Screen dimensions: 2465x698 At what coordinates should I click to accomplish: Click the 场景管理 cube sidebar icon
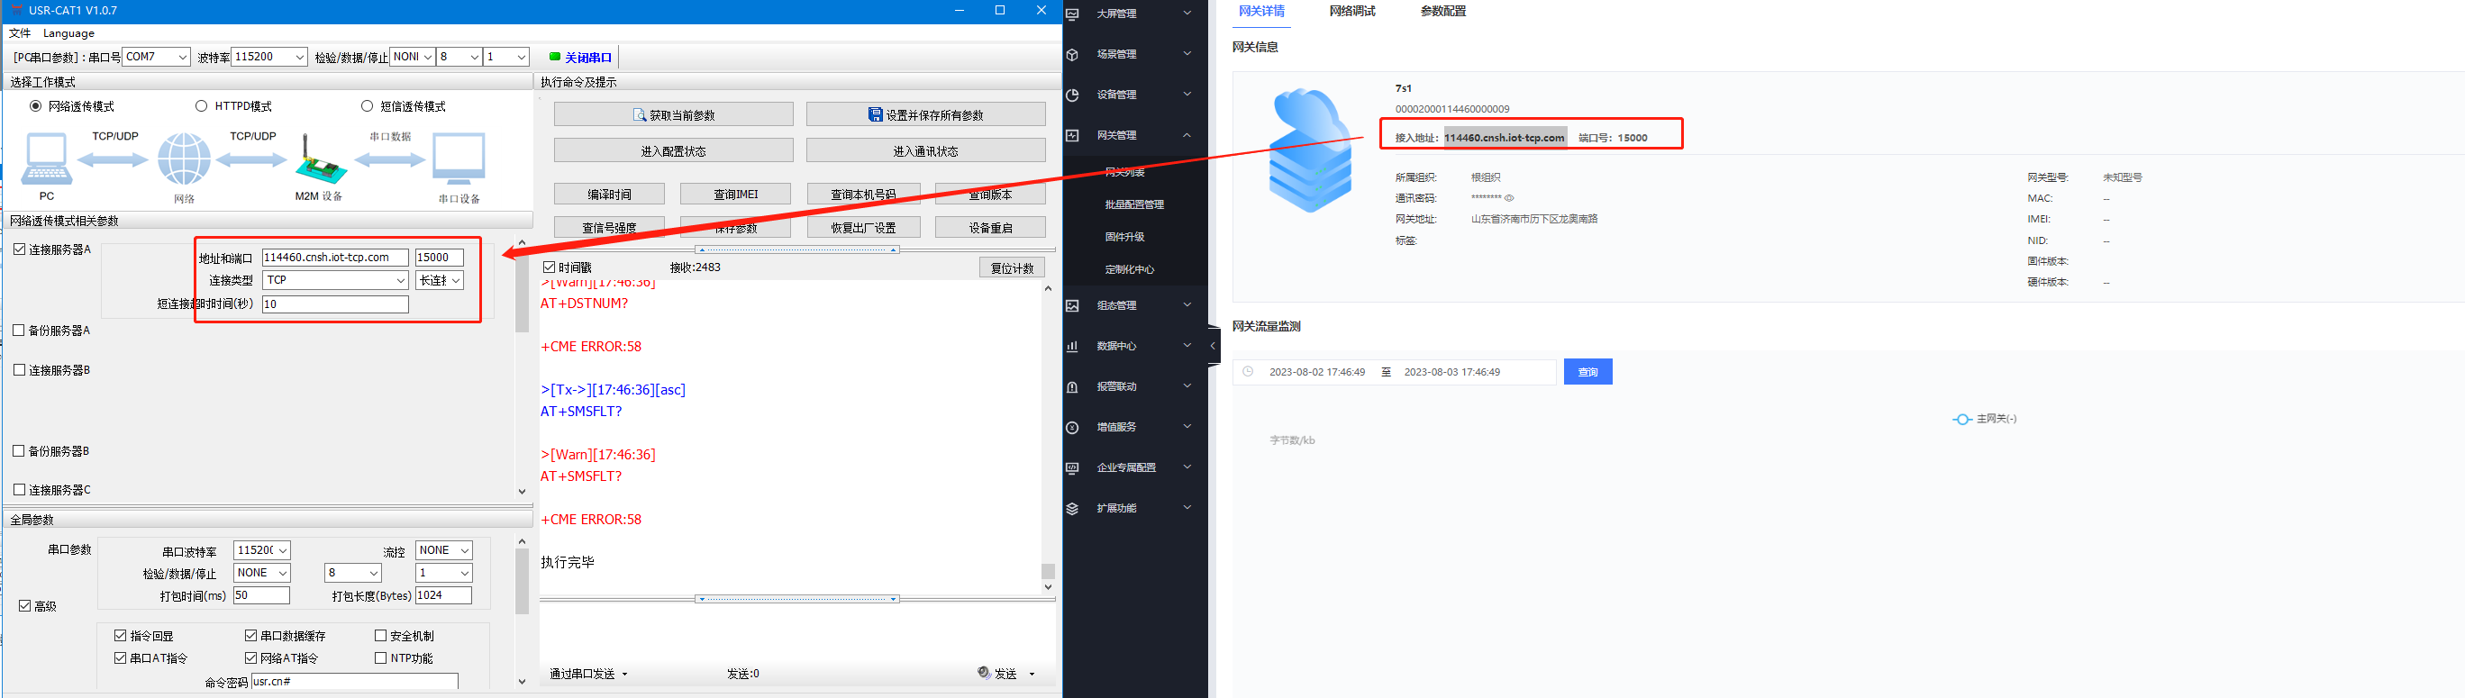coord(1073,55)
